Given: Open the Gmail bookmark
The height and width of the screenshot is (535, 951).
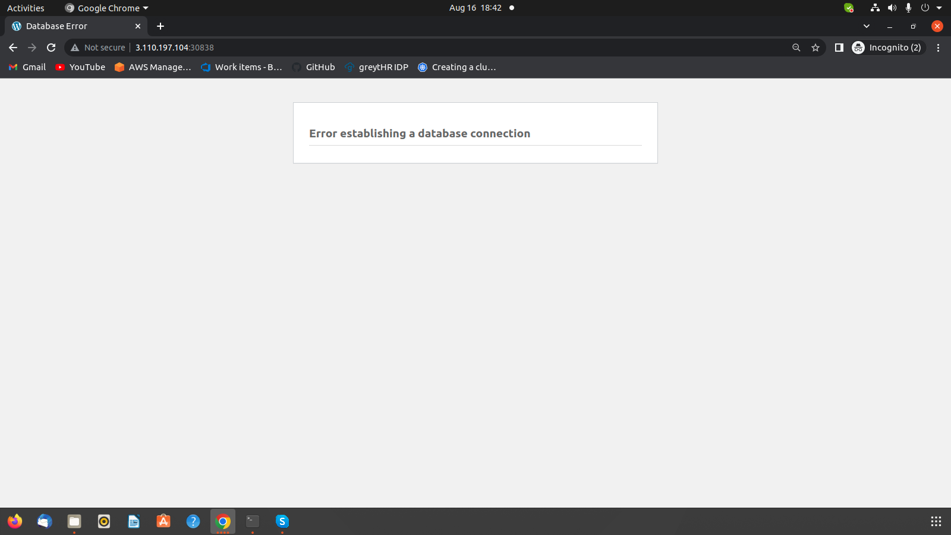Looking at the screenshot, I should click(x=27, y=67).
